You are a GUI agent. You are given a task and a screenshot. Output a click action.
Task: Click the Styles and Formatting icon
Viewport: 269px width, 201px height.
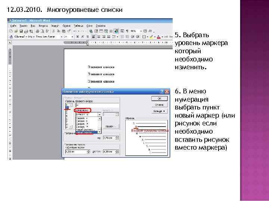[11, 37]
